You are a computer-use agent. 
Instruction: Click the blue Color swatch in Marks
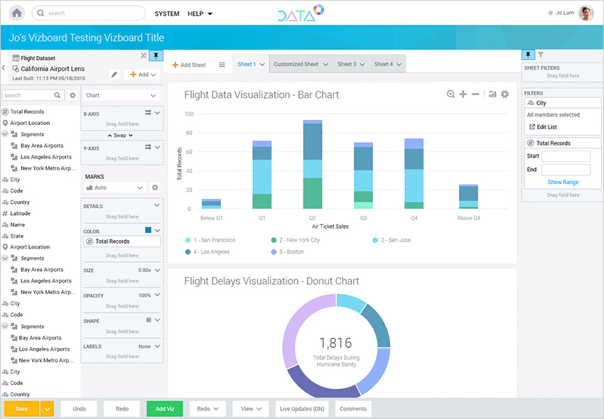(148, 230)
